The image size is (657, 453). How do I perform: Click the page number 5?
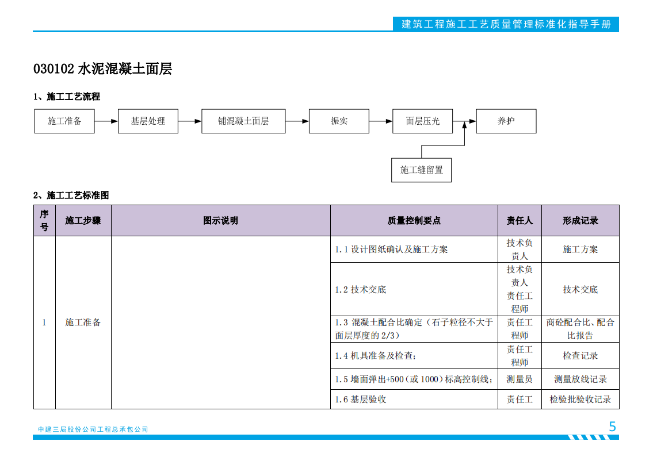(612, 427)
